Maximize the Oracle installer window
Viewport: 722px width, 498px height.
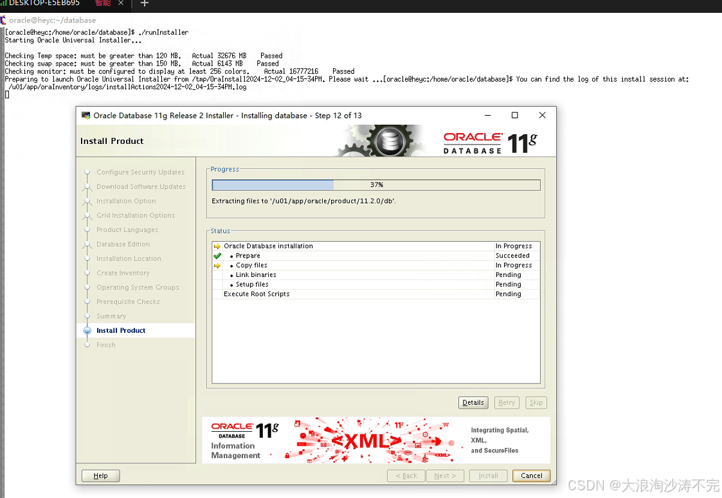pyautogui.click(x=515, y=115)
